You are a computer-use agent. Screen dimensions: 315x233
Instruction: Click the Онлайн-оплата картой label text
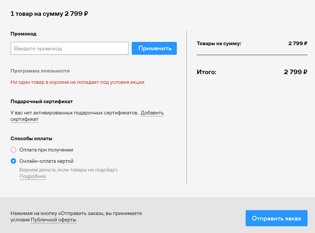[46, 161]
